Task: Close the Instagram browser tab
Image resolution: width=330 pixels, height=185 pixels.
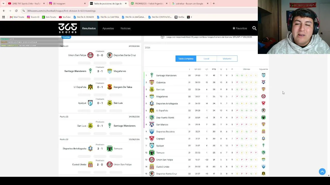Action: pyautogui.click(x=85, y=4)
